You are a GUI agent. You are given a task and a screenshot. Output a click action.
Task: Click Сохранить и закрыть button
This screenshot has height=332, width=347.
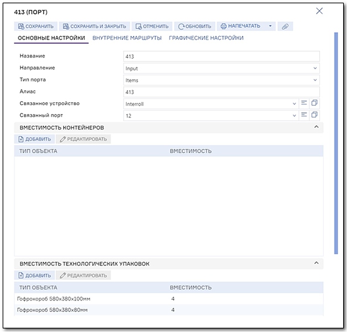pos(95,26)
